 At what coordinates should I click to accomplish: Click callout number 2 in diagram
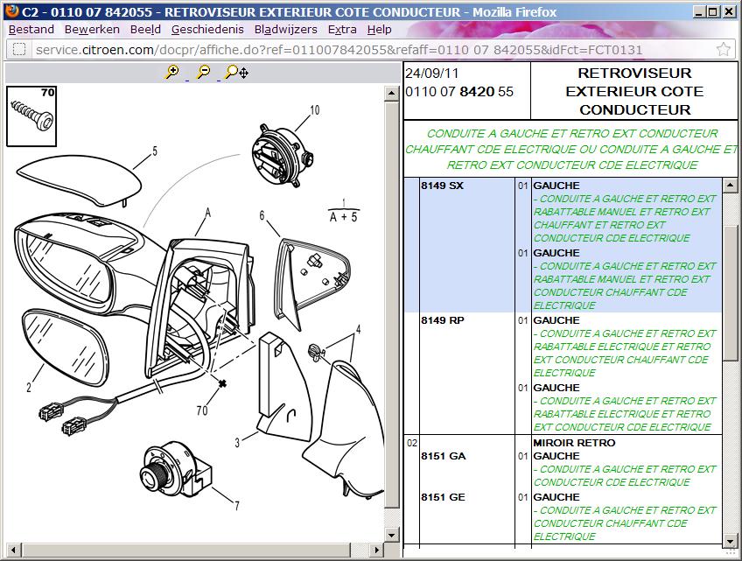click(28, 388)
